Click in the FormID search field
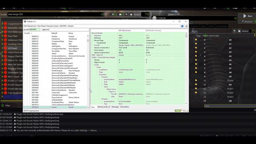Image resolution: width=256 pixels, height=144 pixels. tap(34, 30)
